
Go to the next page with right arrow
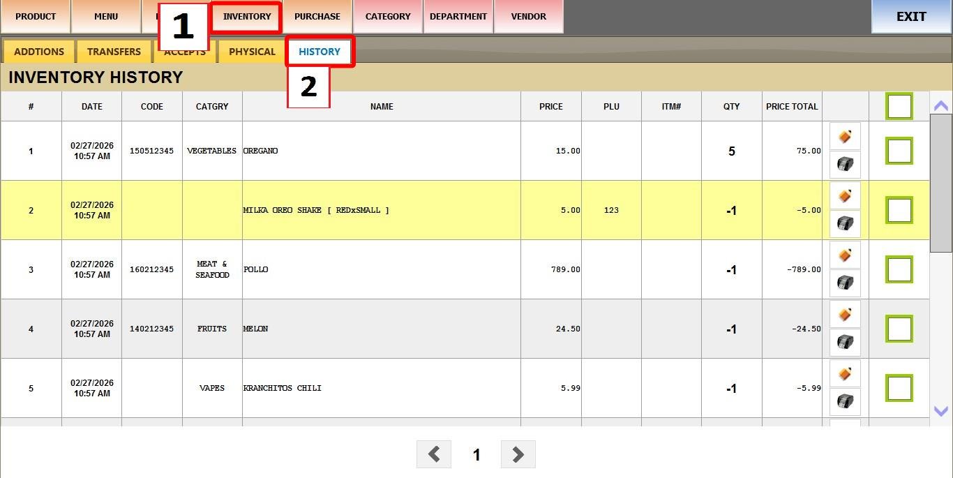click(x=518, y=455)
